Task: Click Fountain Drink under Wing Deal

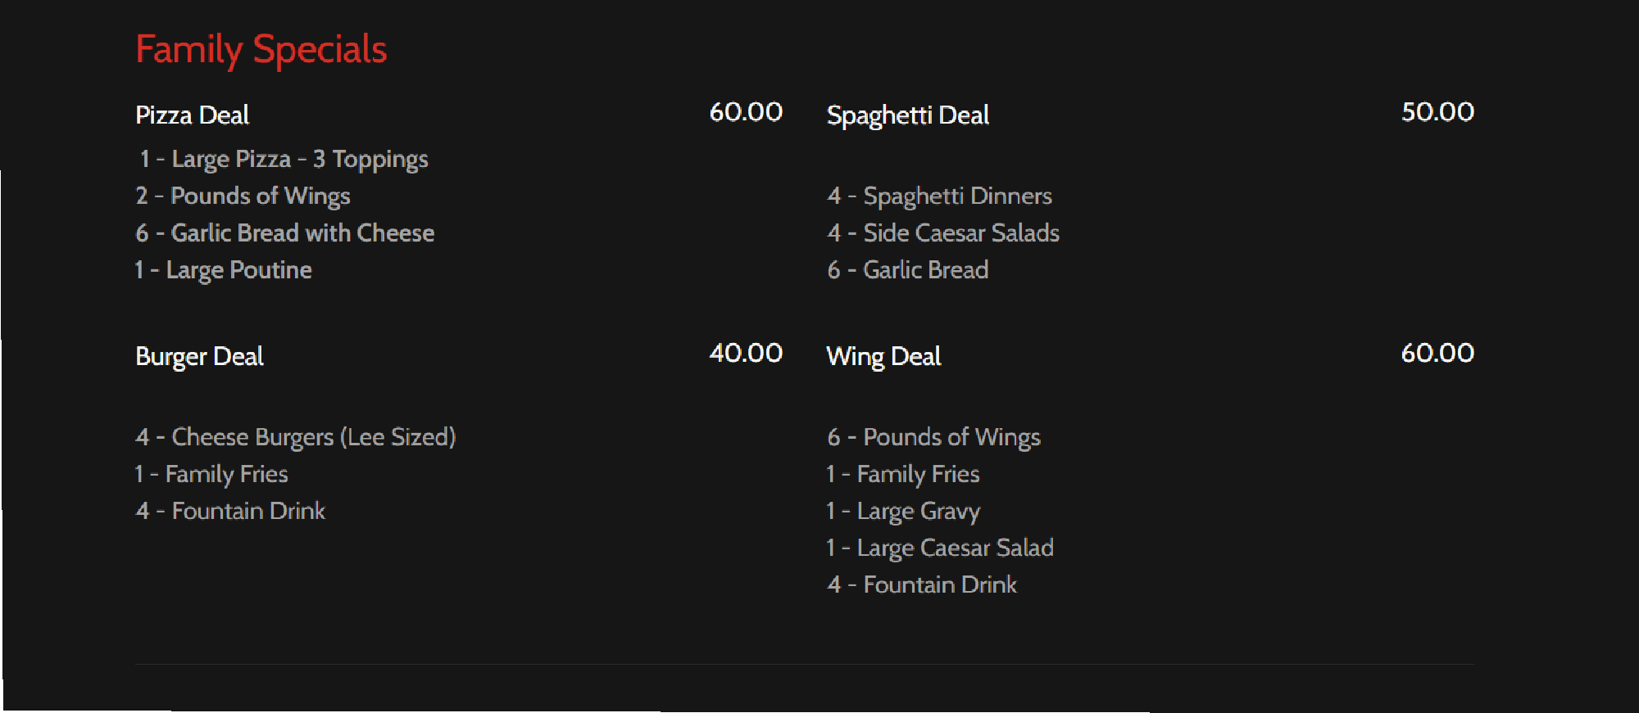Action: (922, 585)
